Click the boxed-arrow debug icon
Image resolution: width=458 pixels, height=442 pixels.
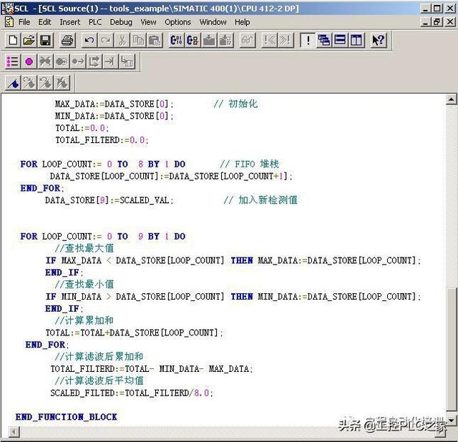[x=94, y=62]
